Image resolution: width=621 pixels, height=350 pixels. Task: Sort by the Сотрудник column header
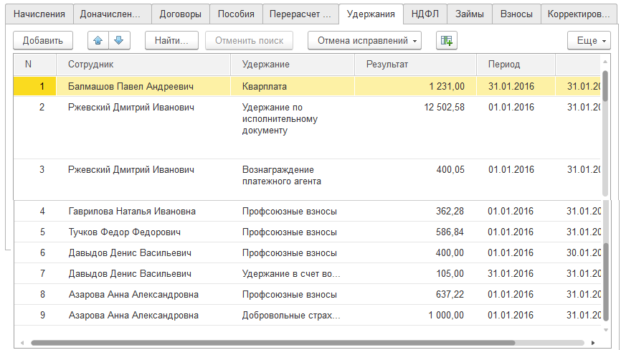(143, 65)
